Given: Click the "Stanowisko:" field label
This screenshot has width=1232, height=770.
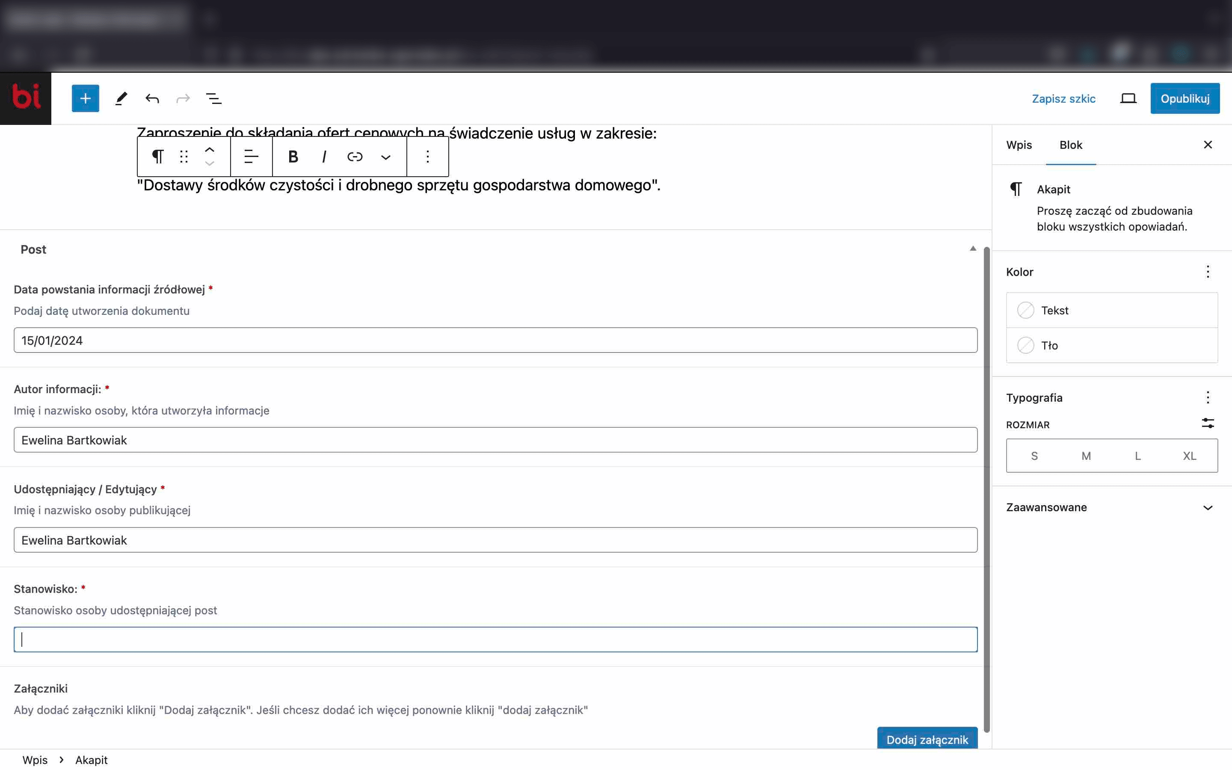Looking at the screenshot, I should 45,589.
